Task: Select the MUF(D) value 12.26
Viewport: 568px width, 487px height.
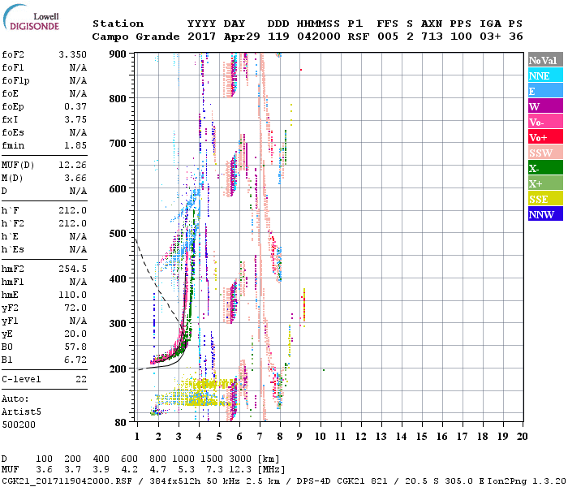Action: [72, 166]
